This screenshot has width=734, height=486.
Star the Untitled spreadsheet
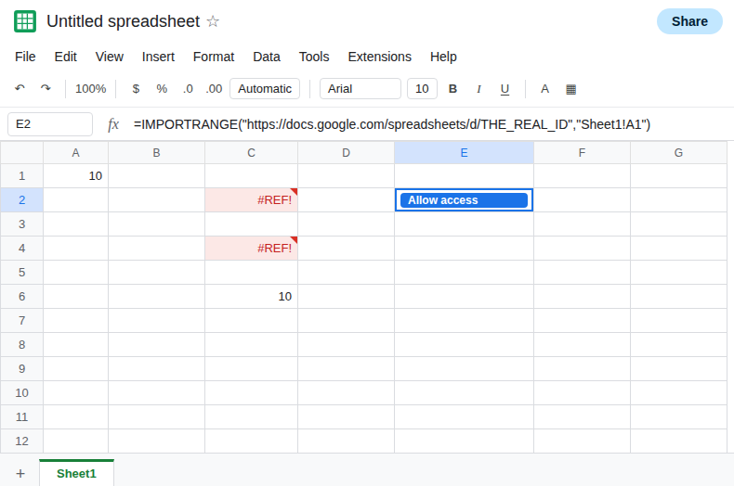tap(213, 21)
